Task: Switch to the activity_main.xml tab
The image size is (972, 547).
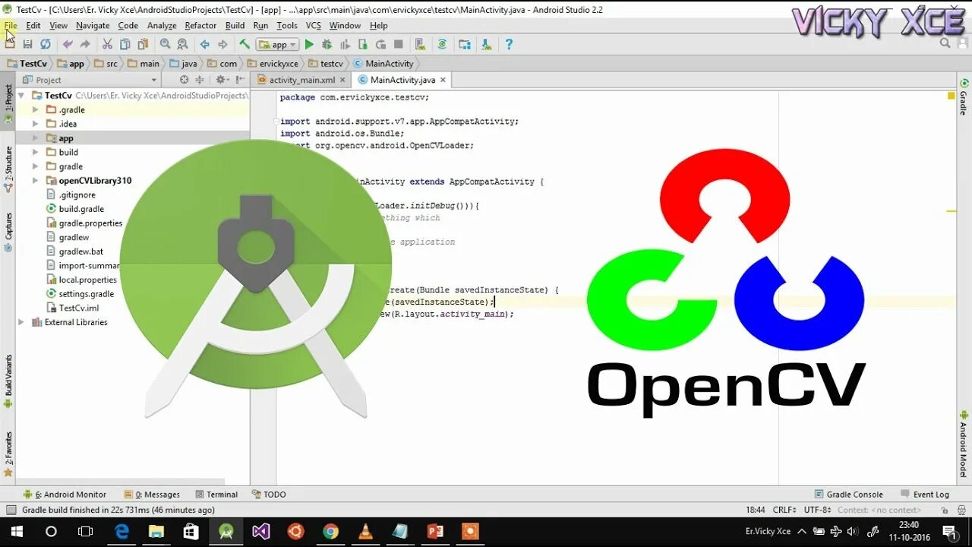Action: (301, 80)
